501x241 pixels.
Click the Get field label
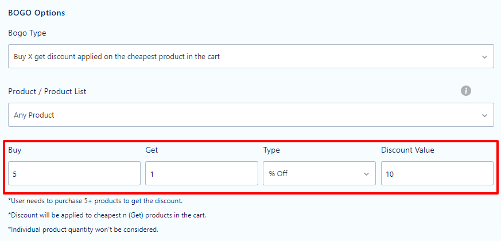coord(152,150)
